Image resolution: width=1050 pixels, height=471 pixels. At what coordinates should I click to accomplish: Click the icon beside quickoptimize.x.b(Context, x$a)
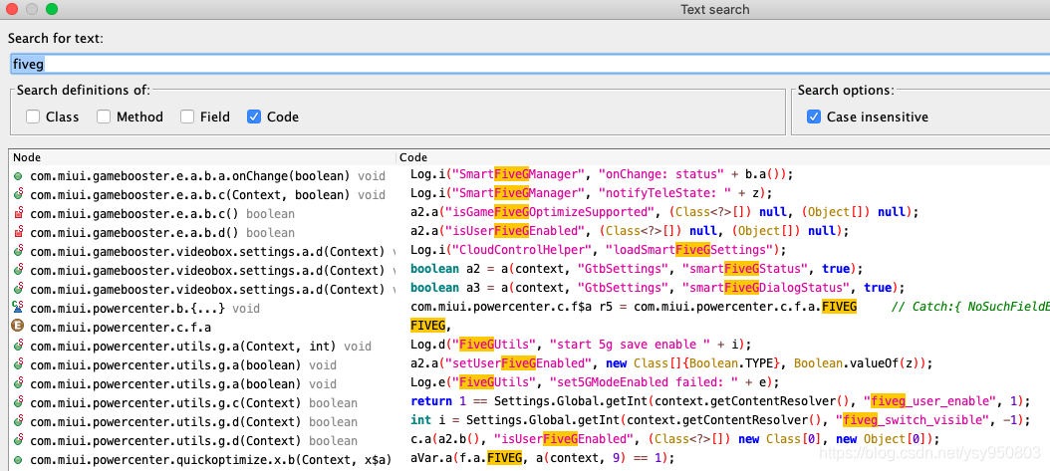click(18, 460)
